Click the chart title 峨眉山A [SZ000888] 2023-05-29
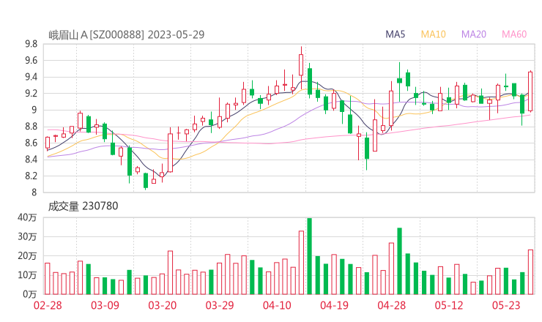 [x=127, y=35]
